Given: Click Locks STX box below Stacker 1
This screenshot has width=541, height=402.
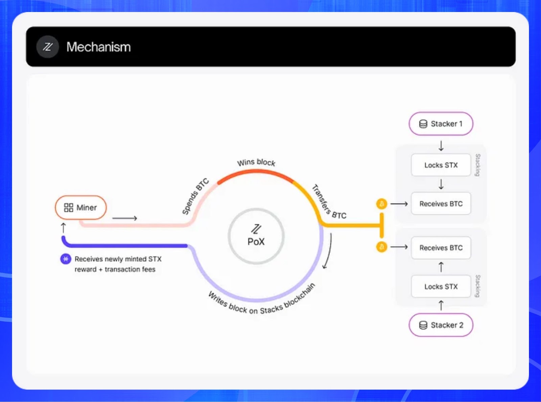Looking at the screenshot, I should point(441,165).
